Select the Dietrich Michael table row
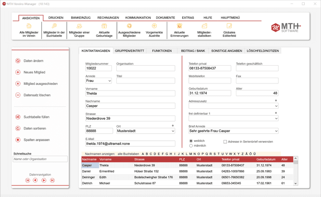This screenshot has width=321, height=197. click(187, 183)
